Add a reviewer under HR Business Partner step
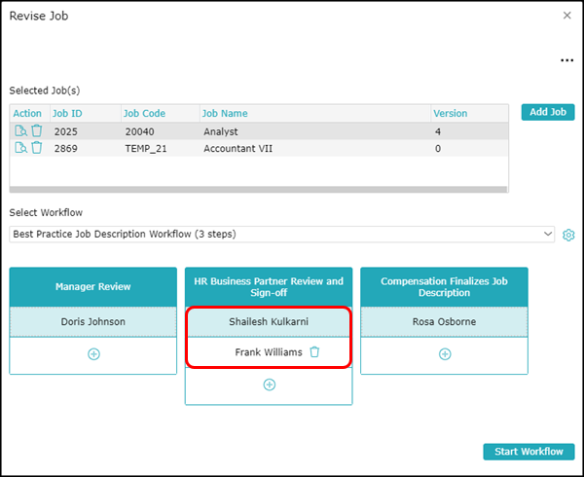The height and width of the screenshot is (477, 584). coord(269,385)
